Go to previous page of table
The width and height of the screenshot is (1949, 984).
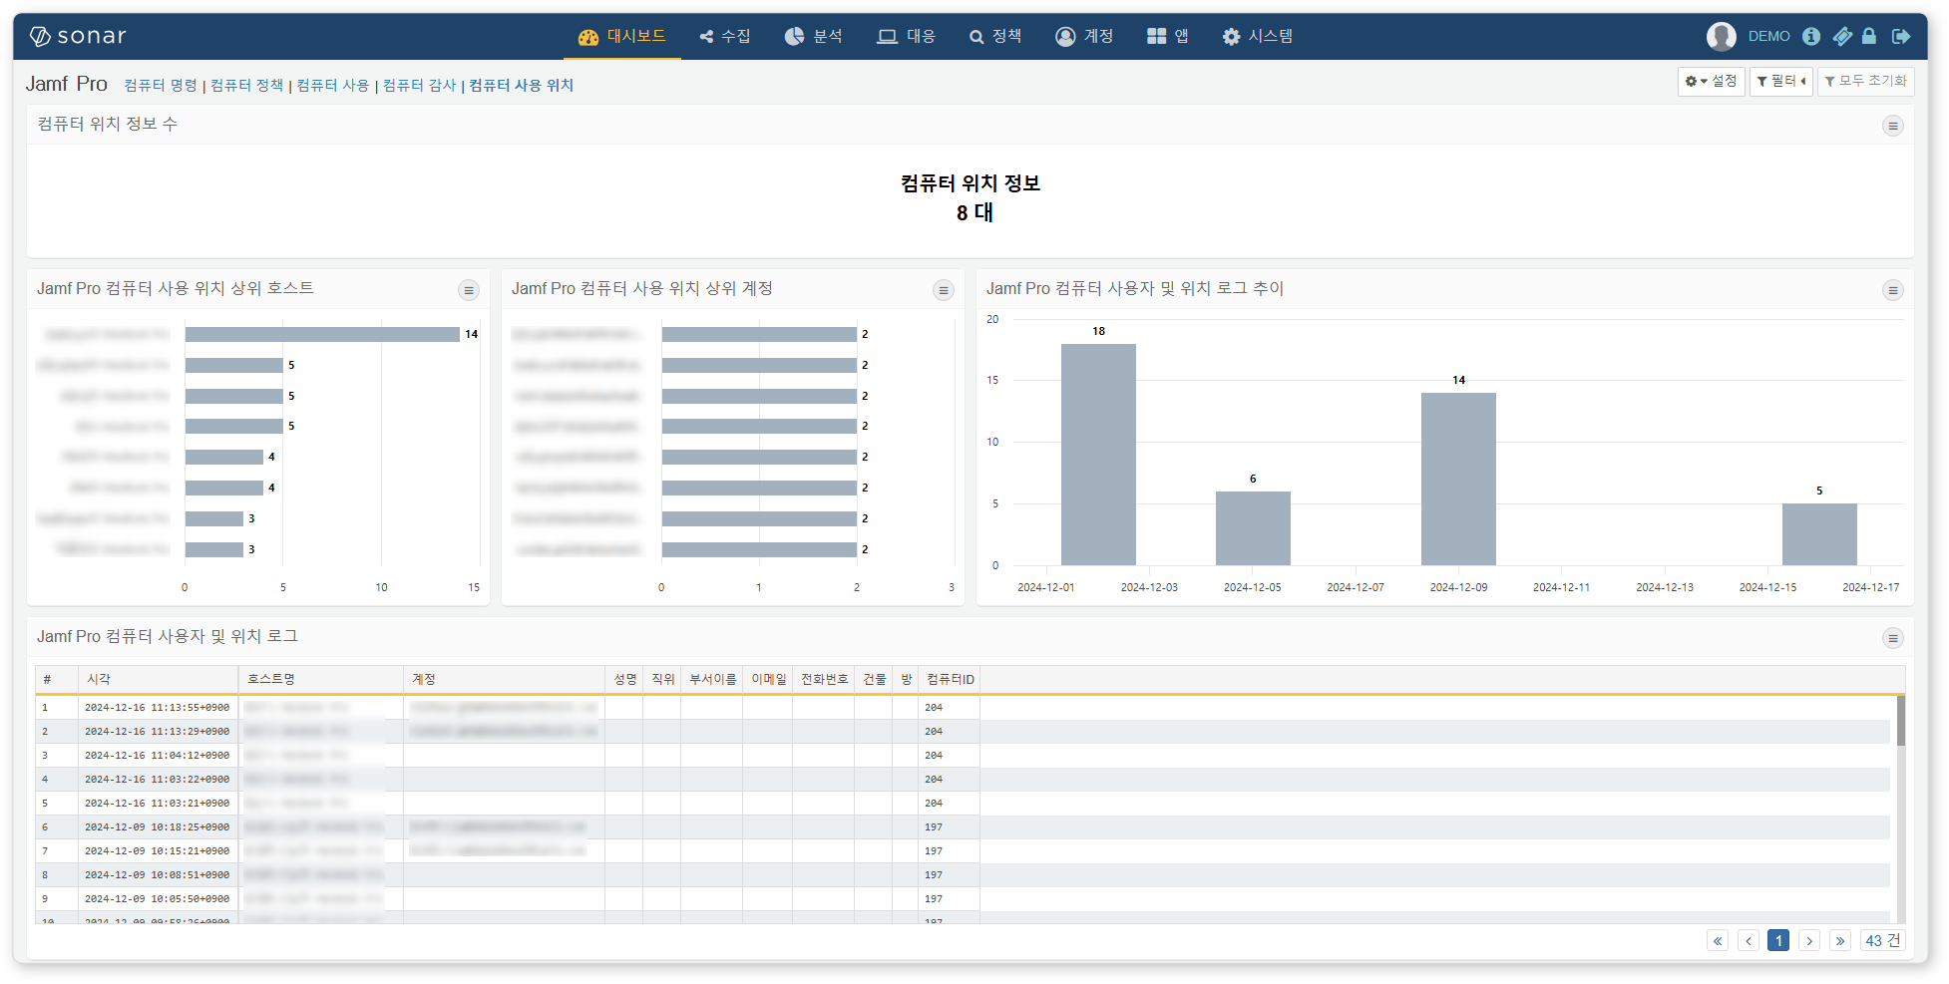1749,941
